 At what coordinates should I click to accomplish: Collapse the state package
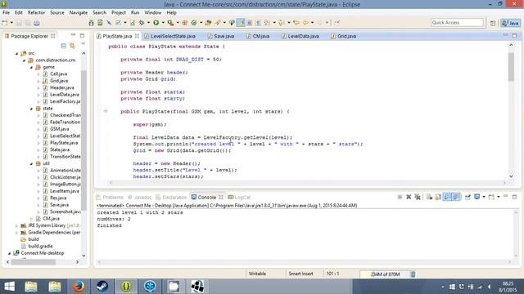[x=31, y=109]
